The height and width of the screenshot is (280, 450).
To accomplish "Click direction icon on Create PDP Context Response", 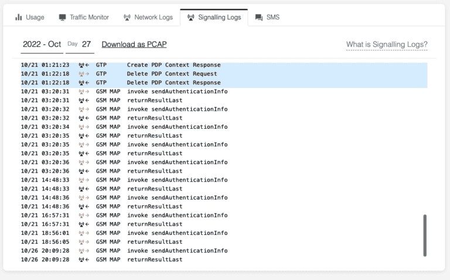I will (84, 65).
